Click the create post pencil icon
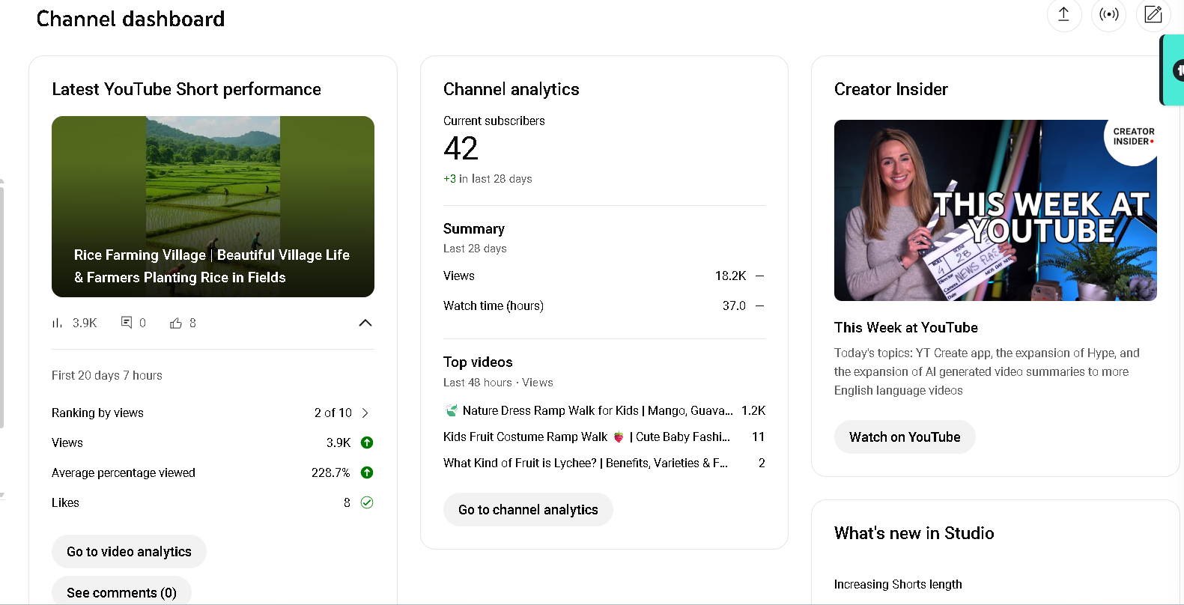The image size is (1184, 605). click(1153, 14)
